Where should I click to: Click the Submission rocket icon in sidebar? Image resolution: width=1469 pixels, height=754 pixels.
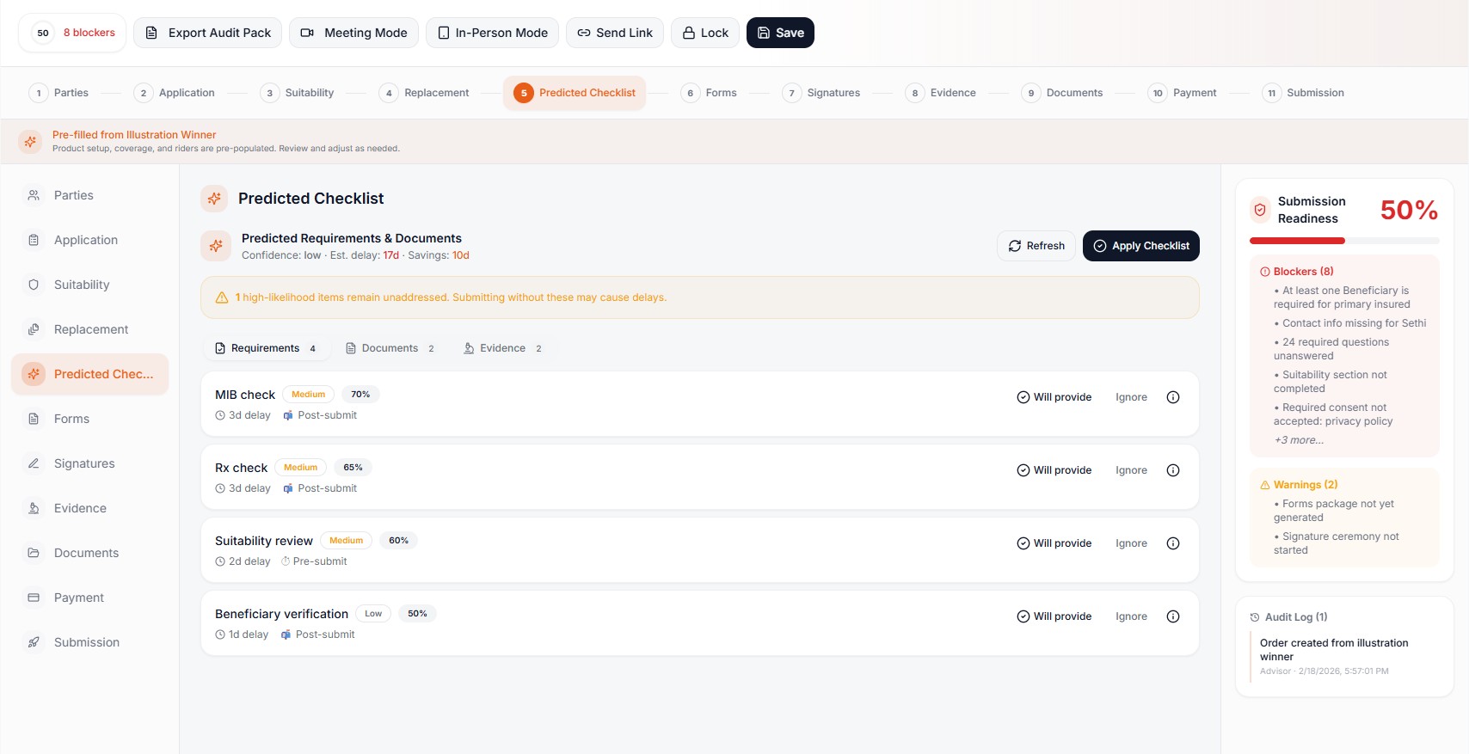click(34, 642)
